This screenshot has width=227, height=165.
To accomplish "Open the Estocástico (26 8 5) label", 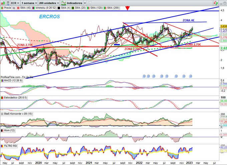I will [x=15, y=98].
